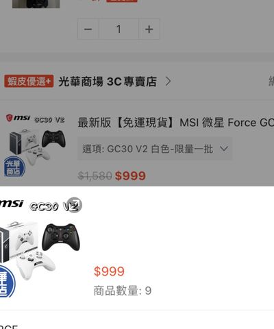Click the quantity field showing 1
Screen dimensions: 274x329
119,29
